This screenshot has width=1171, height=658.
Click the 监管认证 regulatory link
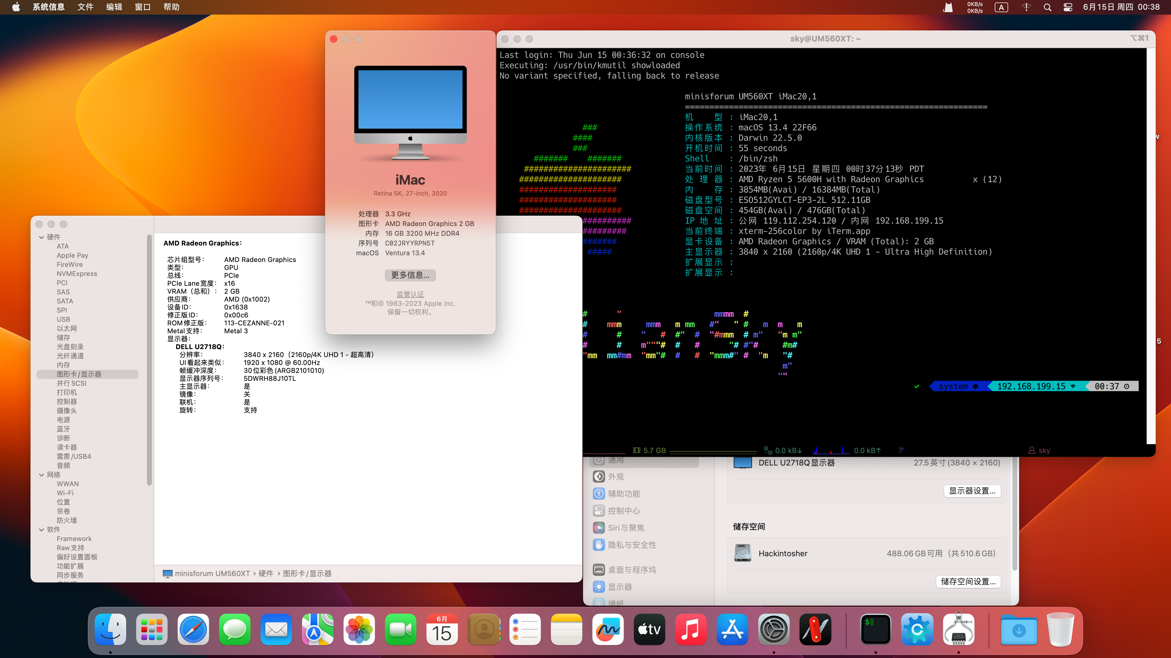click(410, 294)
